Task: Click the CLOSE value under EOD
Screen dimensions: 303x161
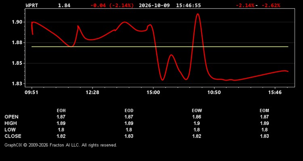Action: point(129,136)
